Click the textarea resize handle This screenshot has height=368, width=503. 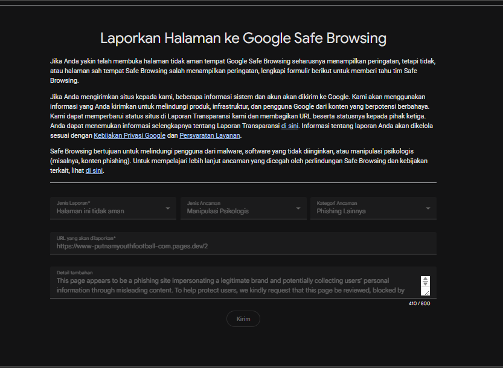[427, 292]
